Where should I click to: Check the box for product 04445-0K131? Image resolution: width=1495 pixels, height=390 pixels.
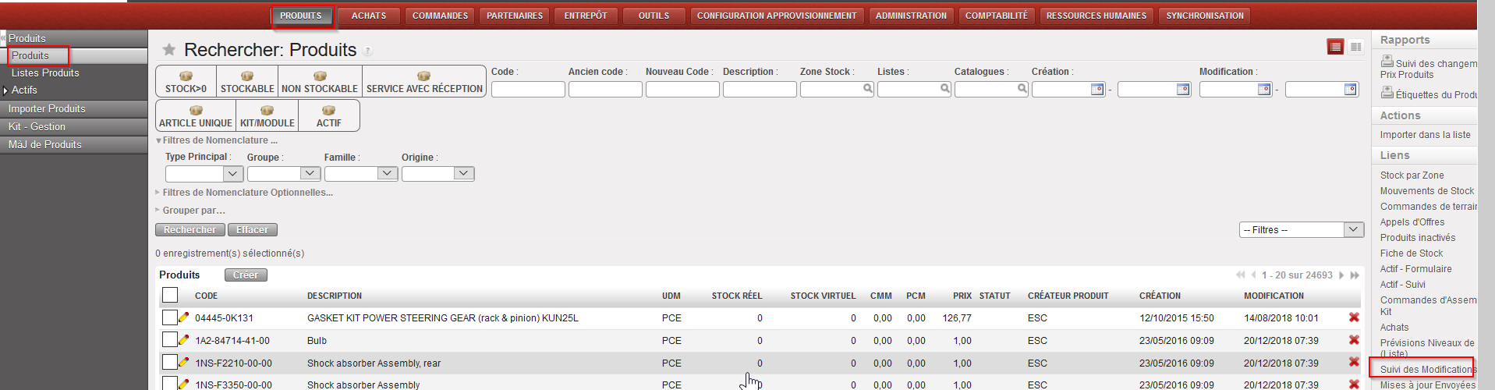pyautogui.click(x=169, y=317)
